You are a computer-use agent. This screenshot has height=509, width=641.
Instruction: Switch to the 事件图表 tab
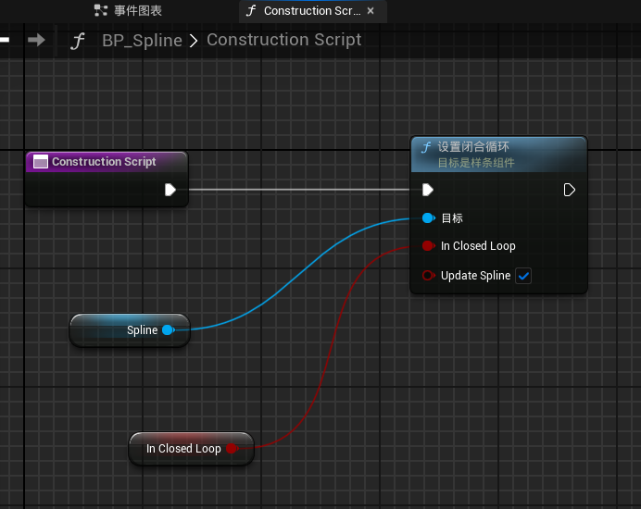click(x=129, y=10)
